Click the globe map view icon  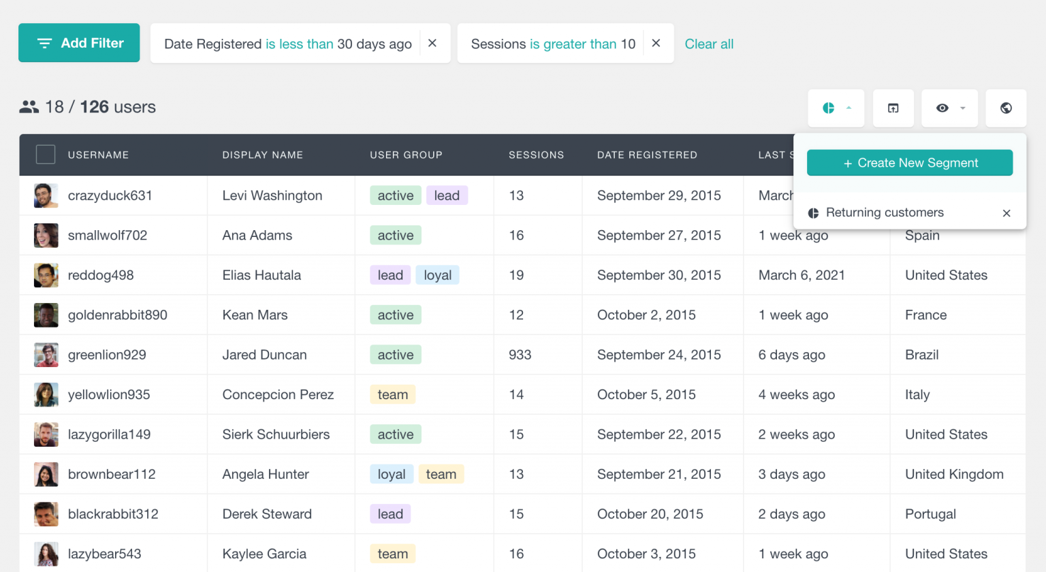click(x=1006, y=108)
